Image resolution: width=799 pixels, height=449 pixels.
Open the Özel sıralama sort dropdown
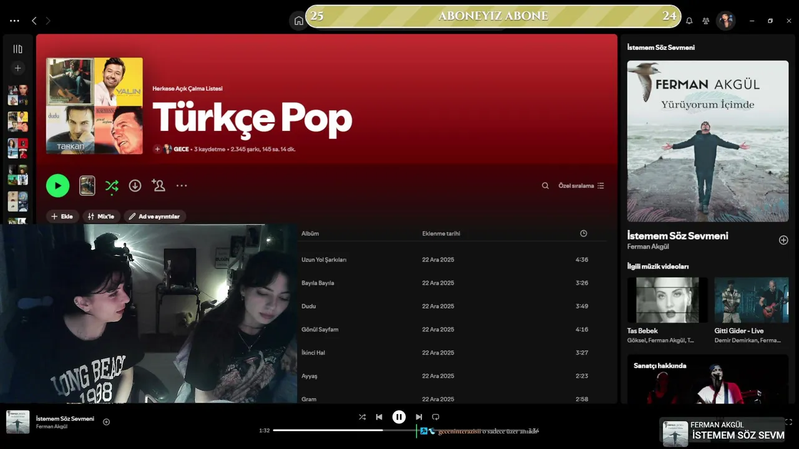coord(581,186)
